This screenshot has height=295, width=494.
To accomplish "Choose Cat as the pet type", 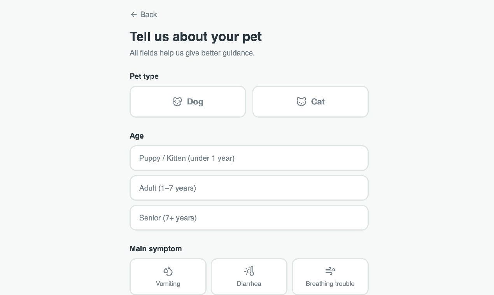I will [x=310, y=101].
